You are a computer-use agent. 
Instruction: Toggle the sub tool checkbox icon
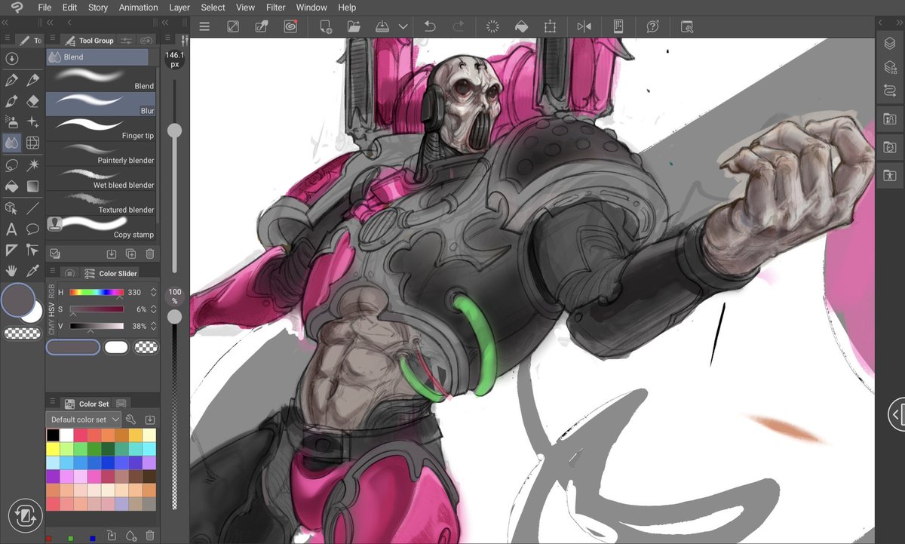pos(54,254)
